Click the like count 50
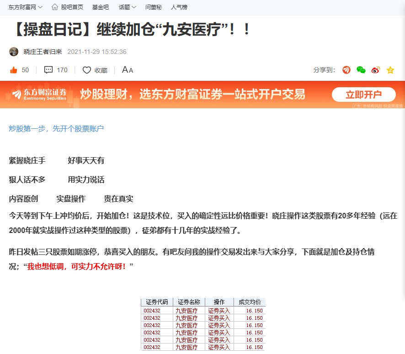Viewport: 405px width, 354px height. pyautogui.click(x=25, y=70)
